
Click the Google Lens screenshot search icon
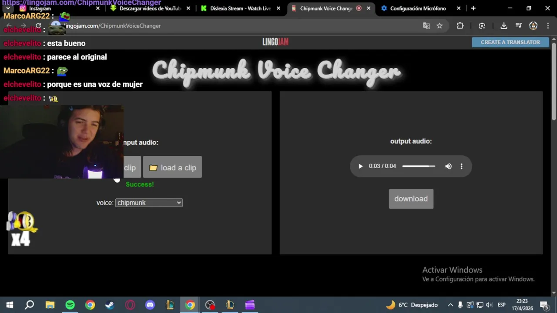[x=482, y=26]
